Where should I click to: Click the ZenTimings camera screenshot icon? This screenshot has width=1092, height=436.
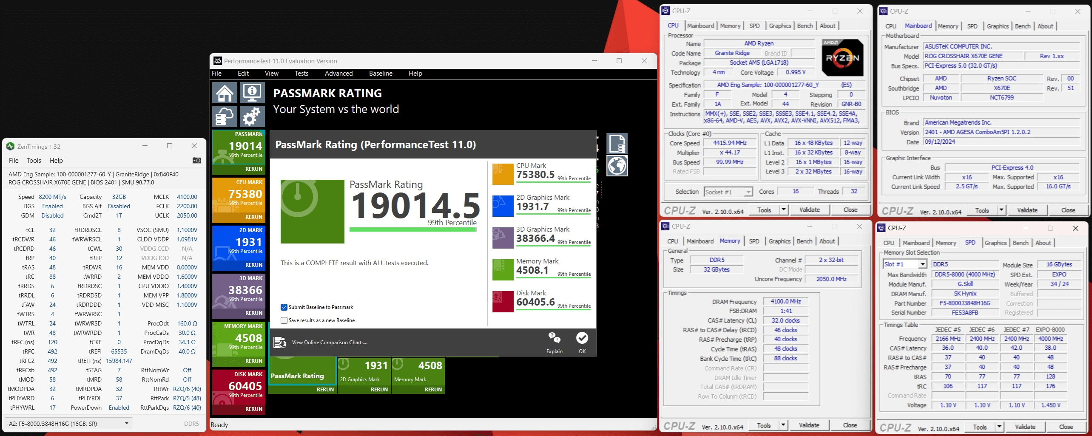pyautogui.click(x=196, y=160)
